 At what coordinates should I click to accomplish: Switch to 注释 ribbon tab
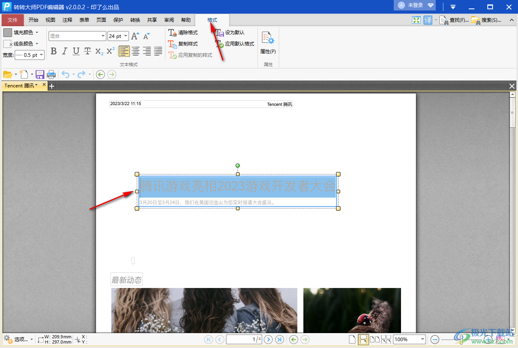point(67,20)
